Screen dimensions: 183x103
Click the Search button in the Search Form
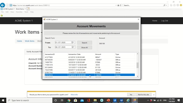[85, 43]
